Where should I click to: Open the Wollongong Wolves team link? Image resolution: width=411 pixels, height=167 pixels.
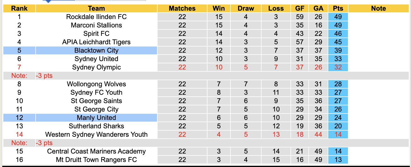click(96, 84)
